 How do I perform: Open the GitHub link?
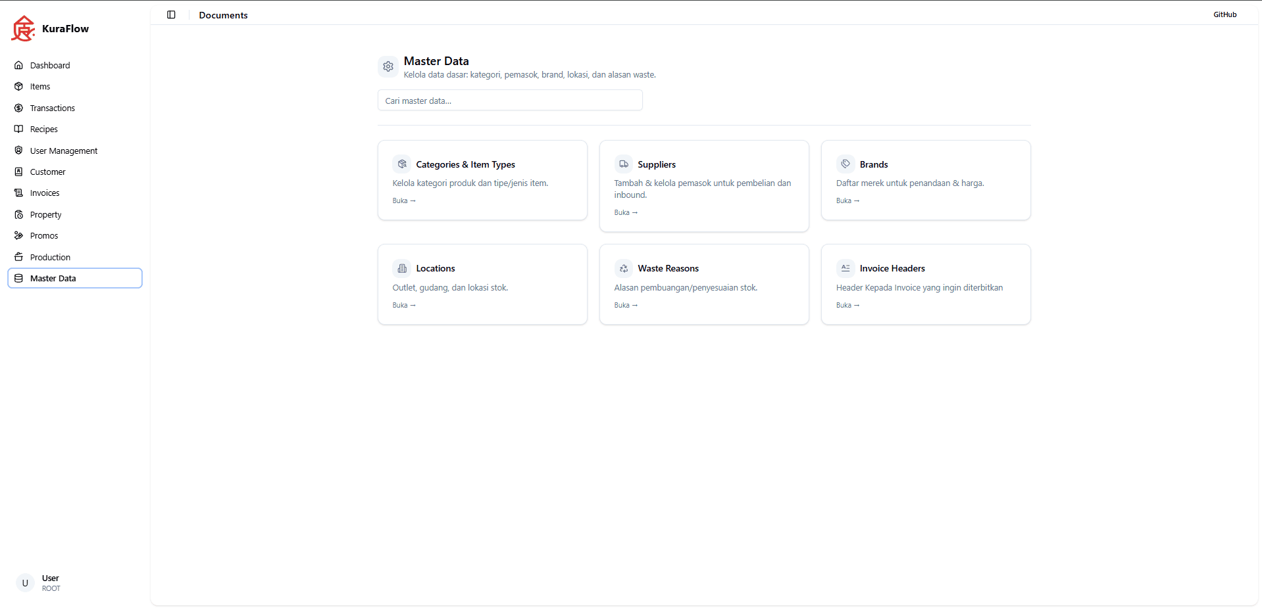pyautogui.click(x=1224, y=14)
